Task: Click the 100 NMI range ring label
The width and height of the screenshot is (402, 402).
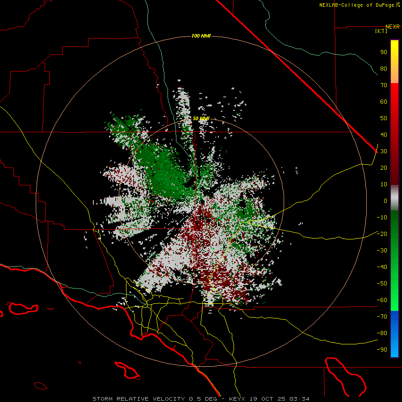Action: coord(201,36)
